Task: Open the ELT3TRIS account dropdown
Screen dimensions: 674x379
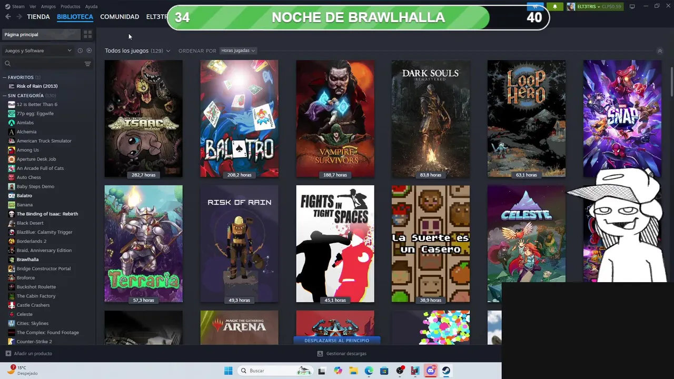Action: [x=588, y=7]
